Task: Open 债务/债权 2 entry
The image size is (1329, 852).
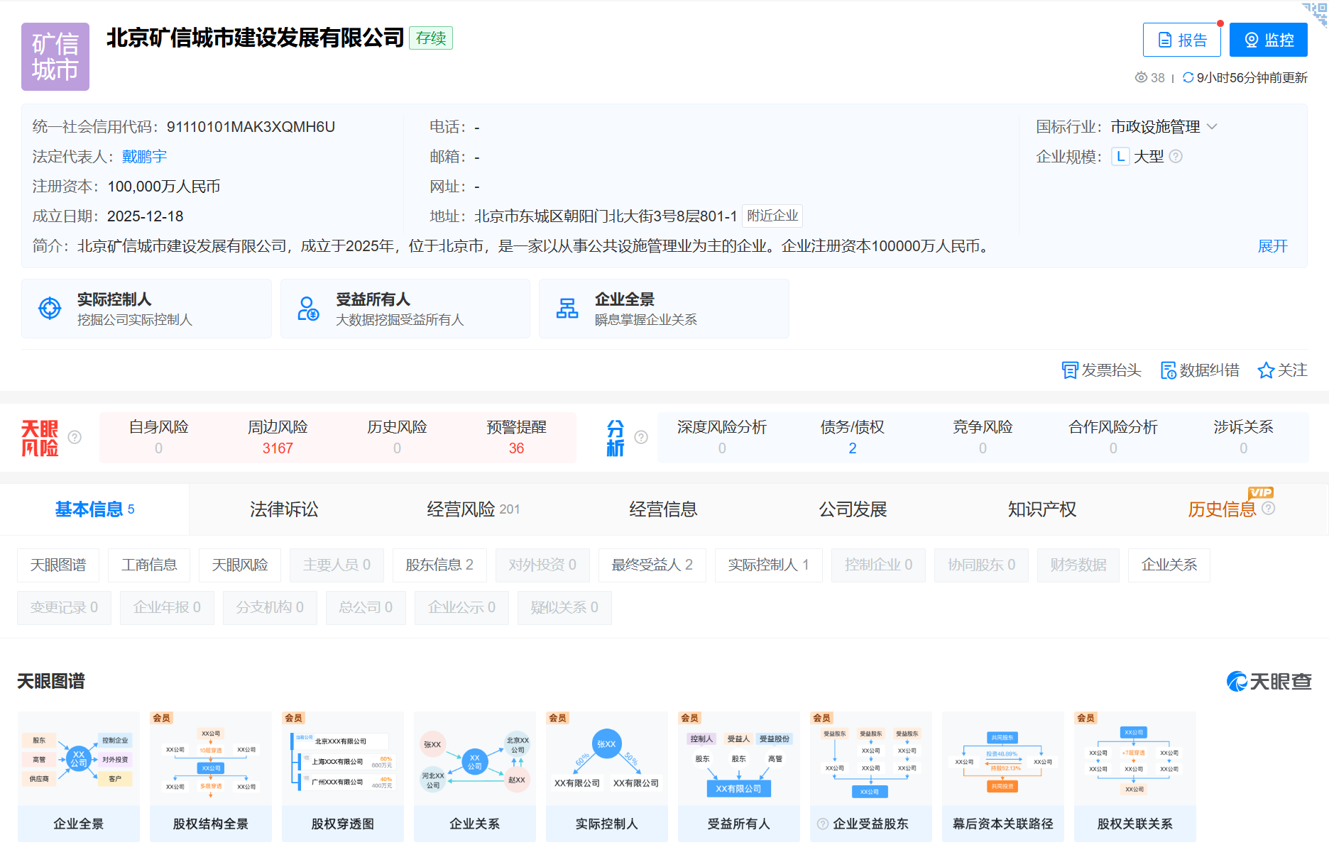Action: coord(853,438)
